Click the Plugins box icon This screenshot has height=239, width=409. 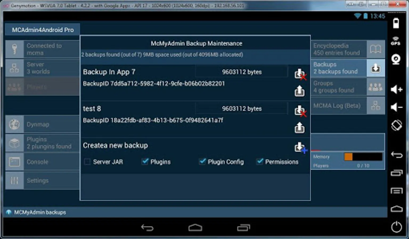click(x=14, y=143)
